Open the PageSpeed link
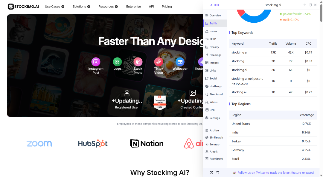Image resolution: width=323 pixels, height=177 pixels. click(215, 159)
